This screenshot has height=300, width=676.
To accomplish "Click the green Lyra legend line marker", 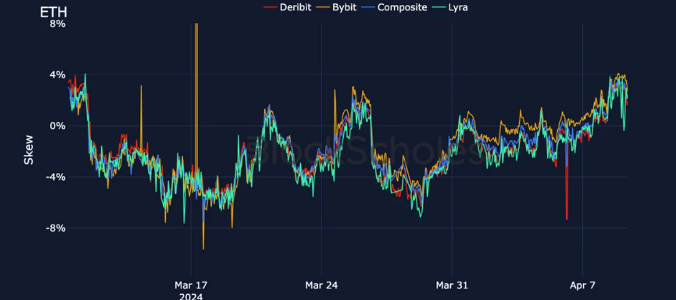I will click(439, 7).
